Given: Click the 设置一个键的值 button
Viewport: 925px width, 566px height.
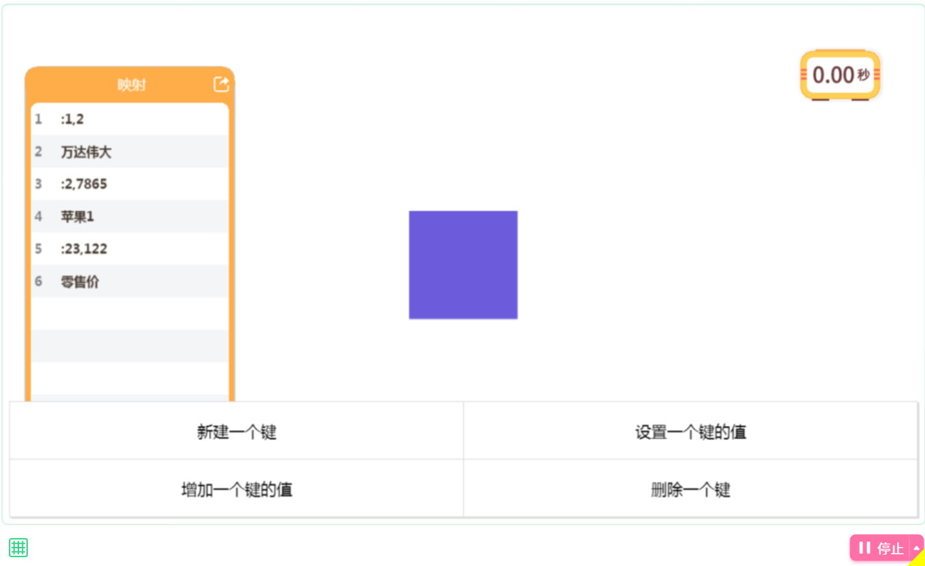Looking at the screenshot, I should click(x=691, y=431).
